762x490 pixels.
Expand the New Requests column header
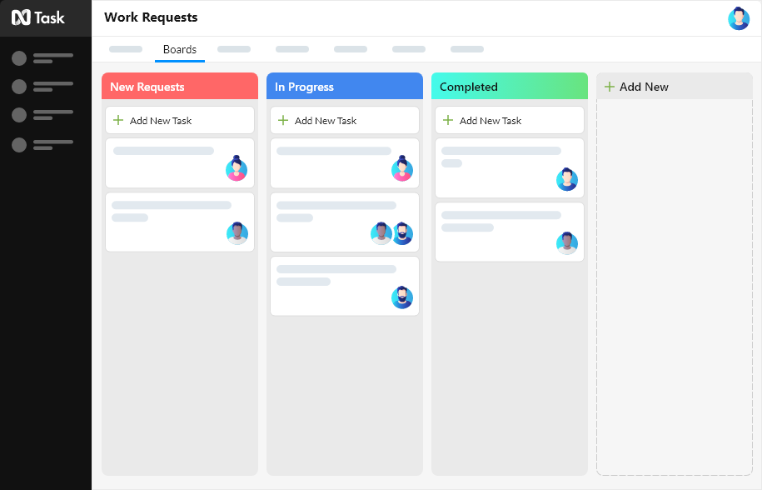(x=179, y=86)
